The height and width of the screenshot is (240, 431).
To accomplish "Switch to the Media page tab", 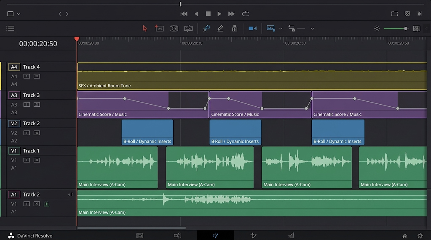I will point(139,236).
